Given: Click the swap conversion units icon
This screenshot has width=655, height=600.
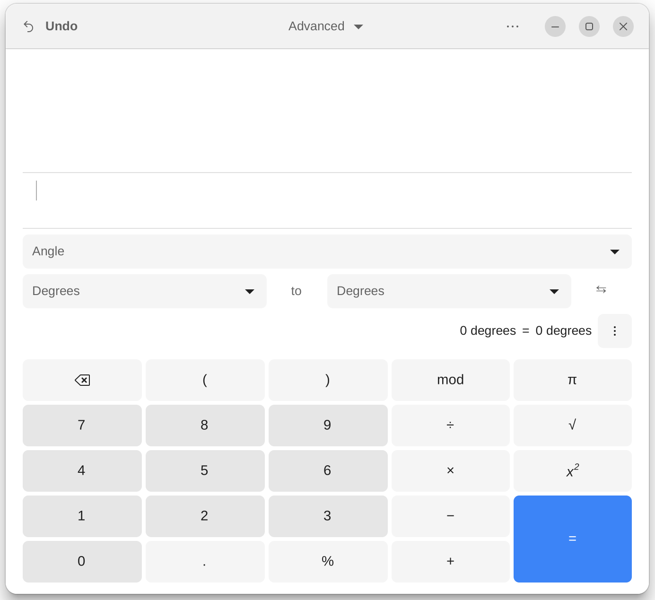Looking at the screenshot, I should (601, 289).
